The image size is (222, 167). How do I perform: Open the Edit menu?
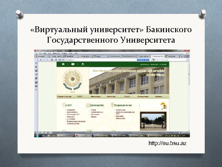[45, 54]
